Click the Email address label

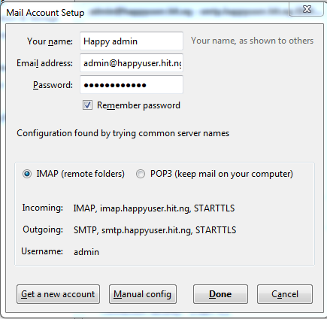tap(44, 63)
